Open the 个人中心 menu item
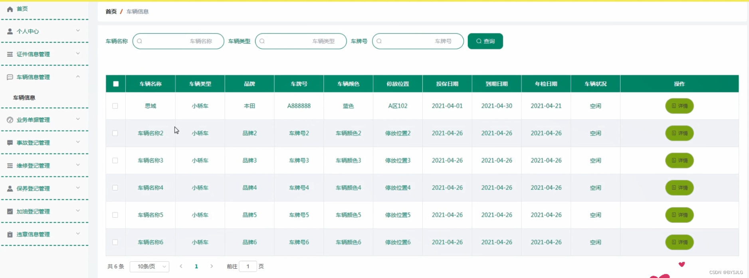This screenshot has width=749, height=278. pos(44,31)
